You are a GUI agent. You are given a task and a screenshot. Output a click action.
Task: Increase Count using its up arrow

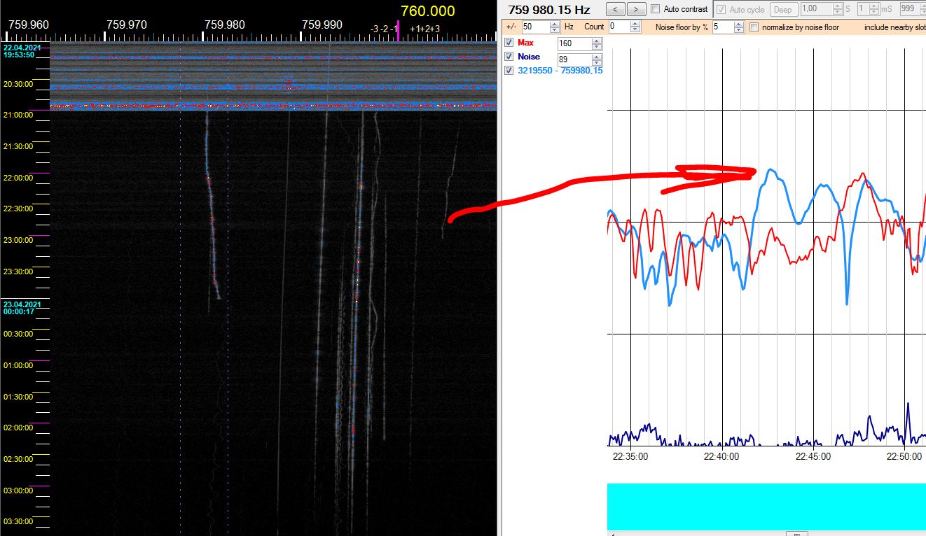tap(635, 24)
